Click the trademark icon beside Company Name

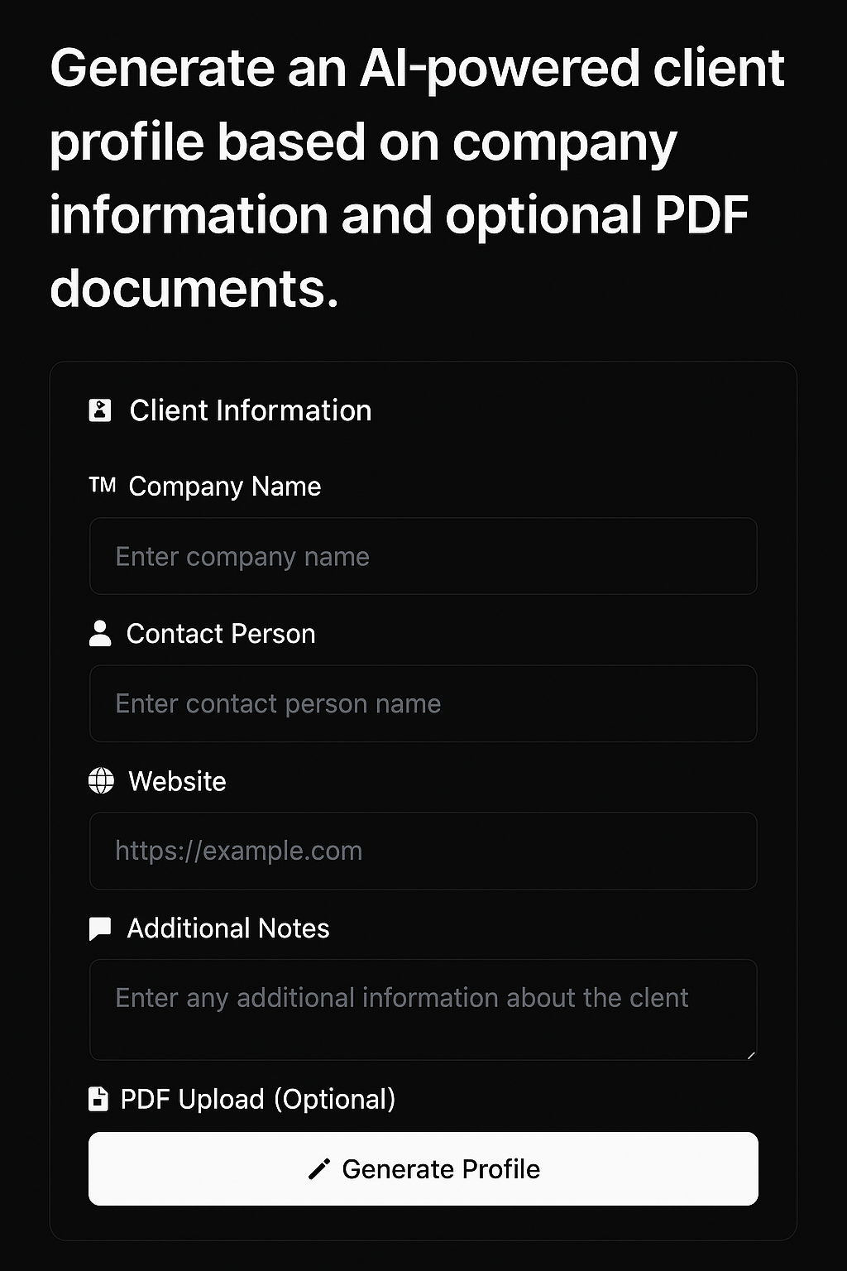[103, 486]
